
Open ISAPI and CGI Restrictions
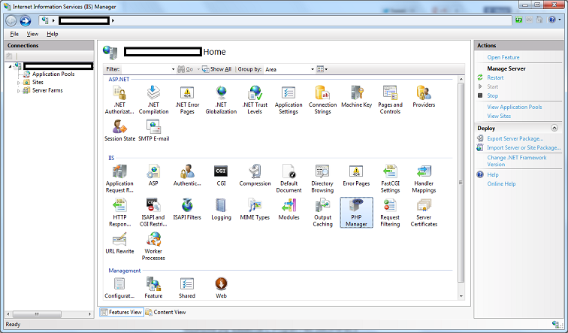[153, 213]
